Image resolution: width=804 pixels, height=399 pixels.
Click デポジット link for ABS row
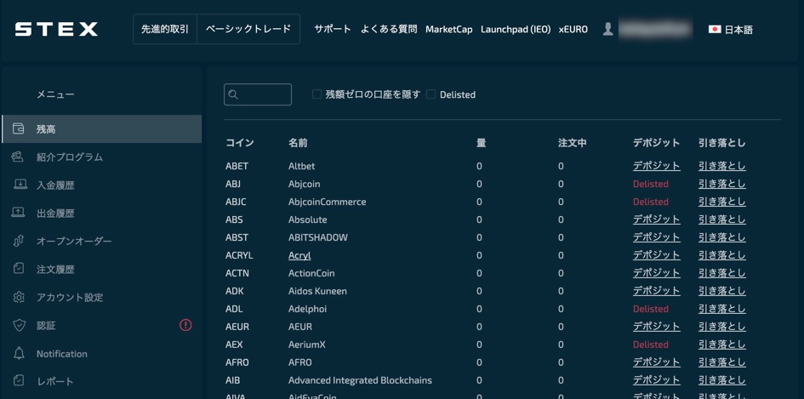pyautogui.click(x=656, y=219)
